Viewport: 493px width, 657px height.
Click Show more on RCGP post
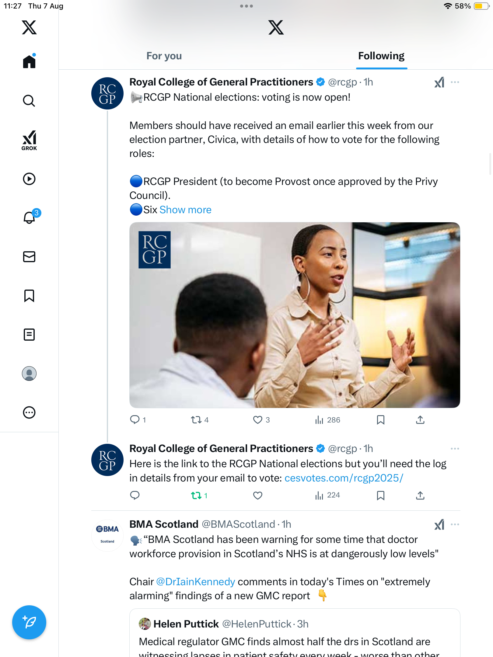click(185, 210)
